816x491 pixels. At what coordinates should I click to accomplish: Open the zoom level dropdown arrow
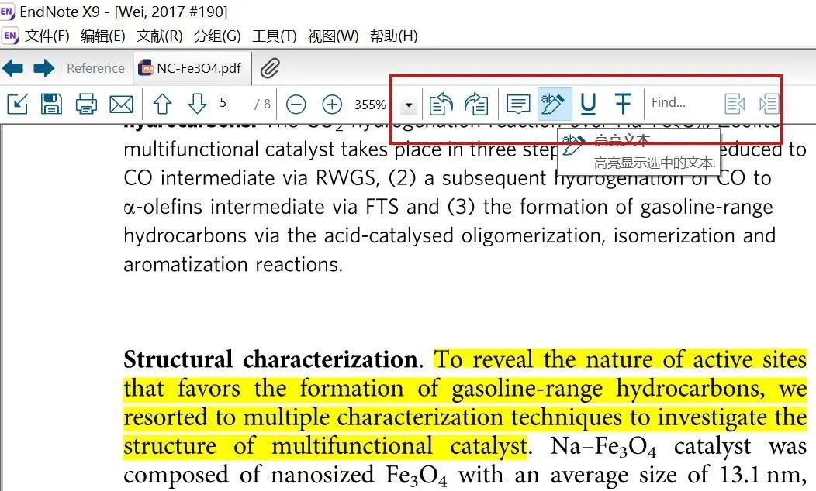click(409, 105)
